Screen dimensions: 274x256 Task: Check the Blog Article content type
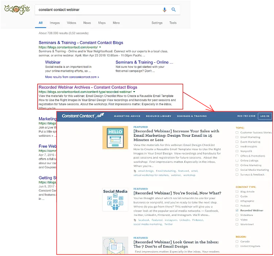(x=237, y=191)
